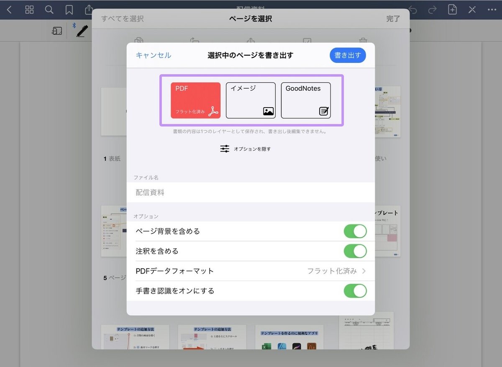502x367 pixels.
Task: Select the イメージ export format
Action: click(x=250, y=100)
